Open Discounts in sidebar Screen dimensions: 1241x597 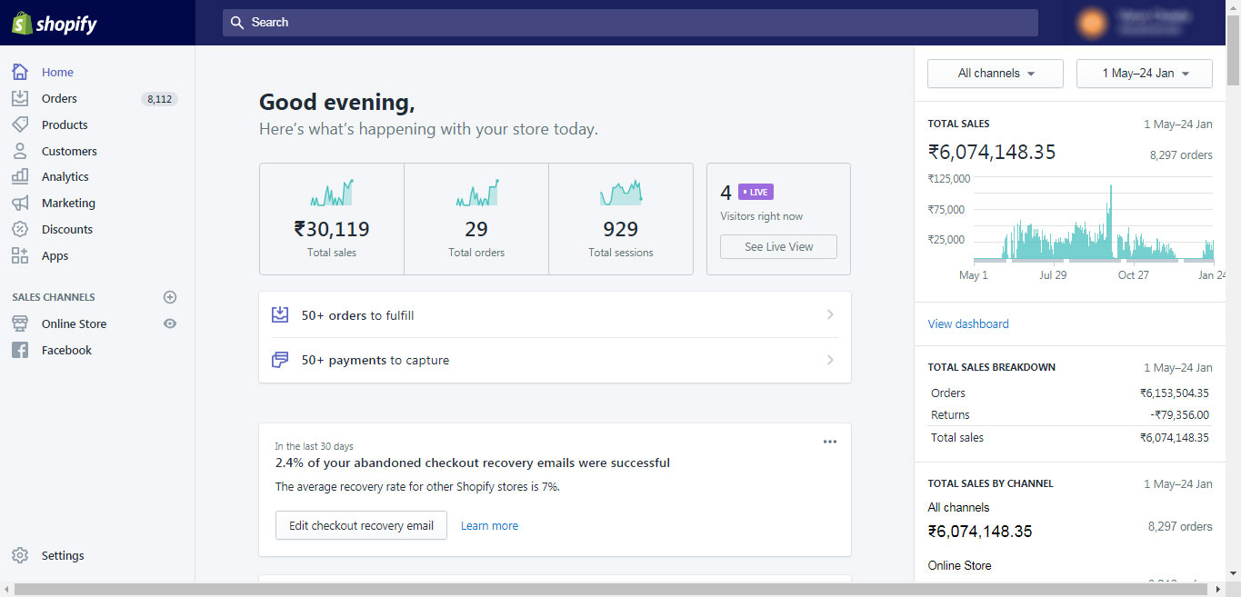click(67, 229)
